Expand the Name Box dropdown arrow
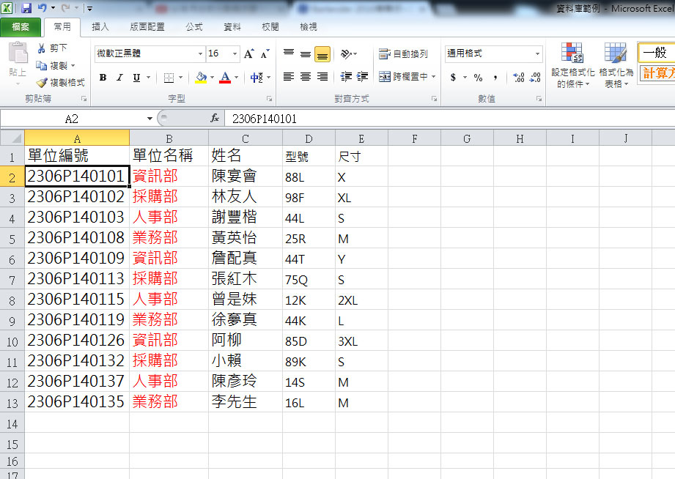This screenshot has width=675, height=479. (150, 119)
